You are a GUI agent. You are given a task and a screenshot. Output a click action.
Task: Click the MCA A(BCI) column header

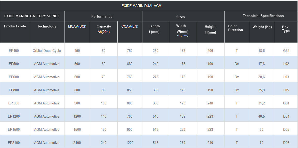(x=77, y=26)
